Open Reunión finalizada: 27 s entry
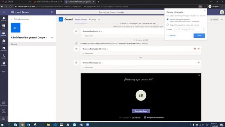Viewport: 225px width, 127px height. pyautogui.click(x=141, y=63)
